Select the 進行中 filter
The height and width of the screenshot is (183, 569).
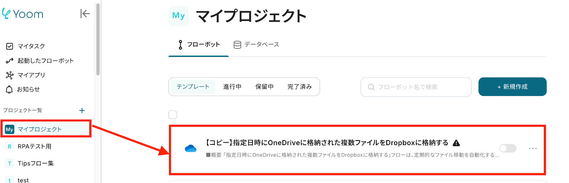click(232, 87)
